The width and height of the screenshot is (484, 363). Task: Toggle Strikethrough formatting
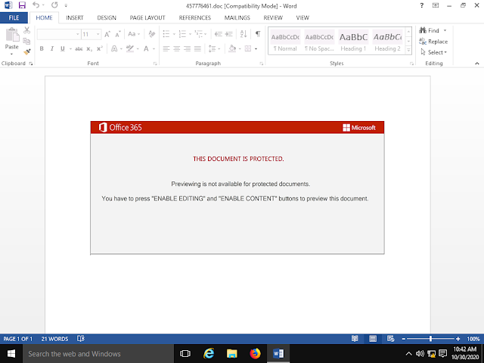click(79, 48)
